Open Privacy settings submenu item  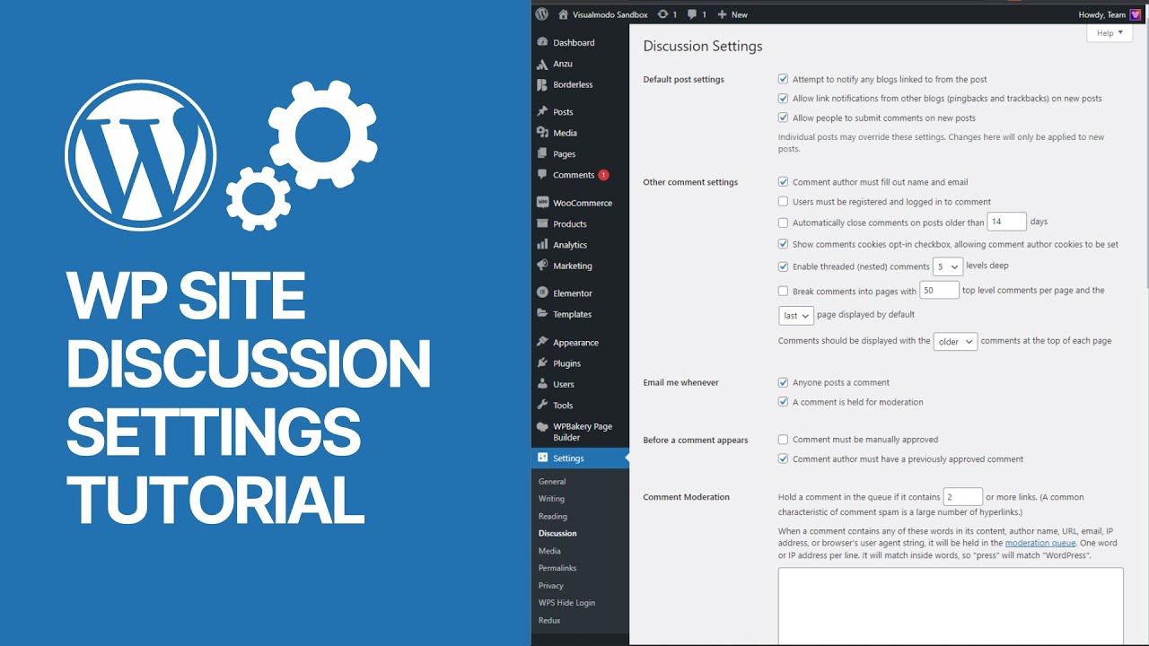(x=551, y=585)
